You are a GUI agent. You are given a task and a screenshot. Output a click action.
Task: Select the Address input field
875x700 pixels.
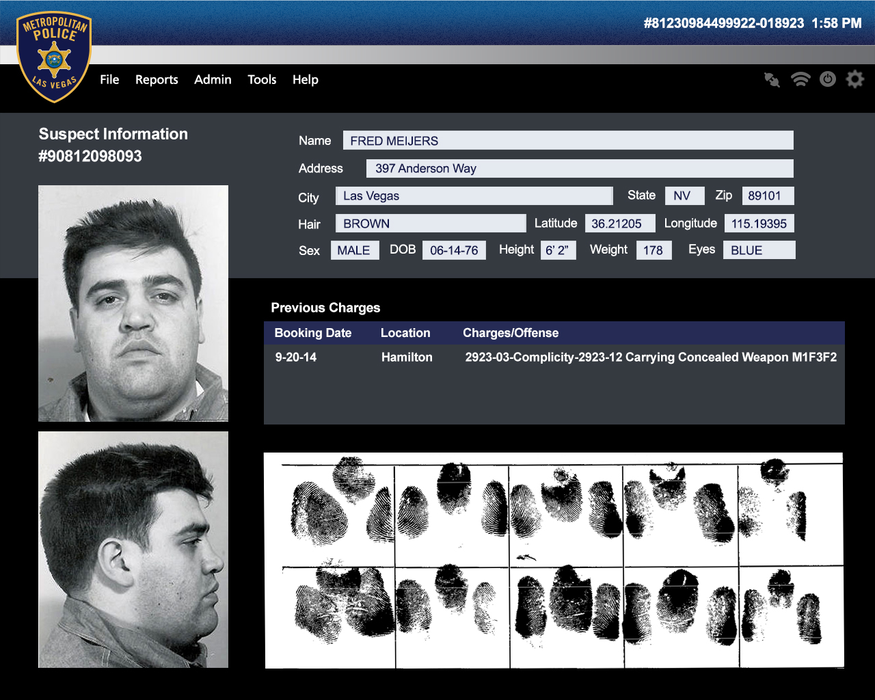click(x=579, y=169)
